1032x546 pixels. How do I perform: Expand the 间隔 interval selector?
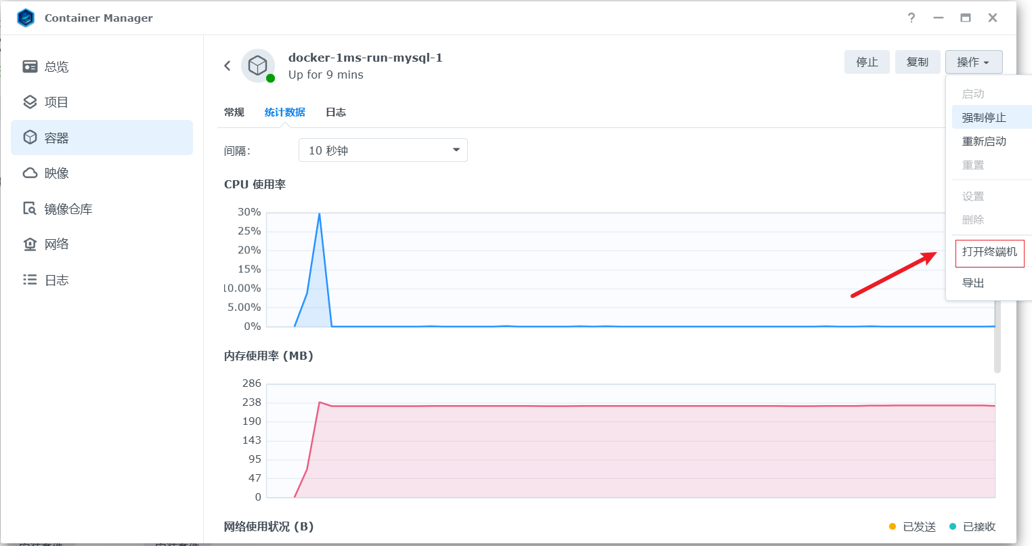[383, 150]
